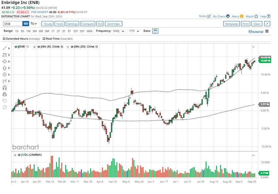Open chart Settings button
This screenshot has height=194, width=278.
(x=72, y=24)
